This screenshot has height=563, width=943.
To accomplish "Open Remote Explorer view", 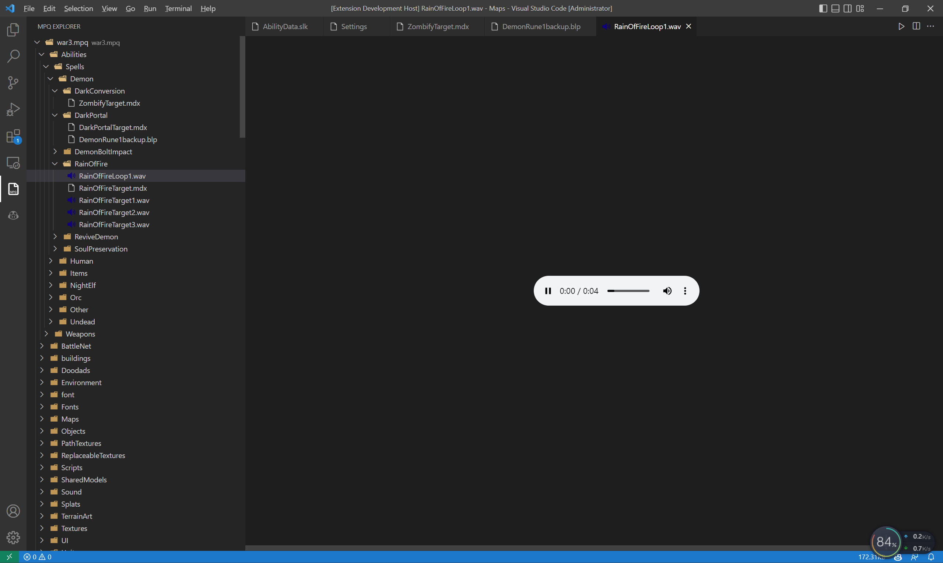I will 13,163.
